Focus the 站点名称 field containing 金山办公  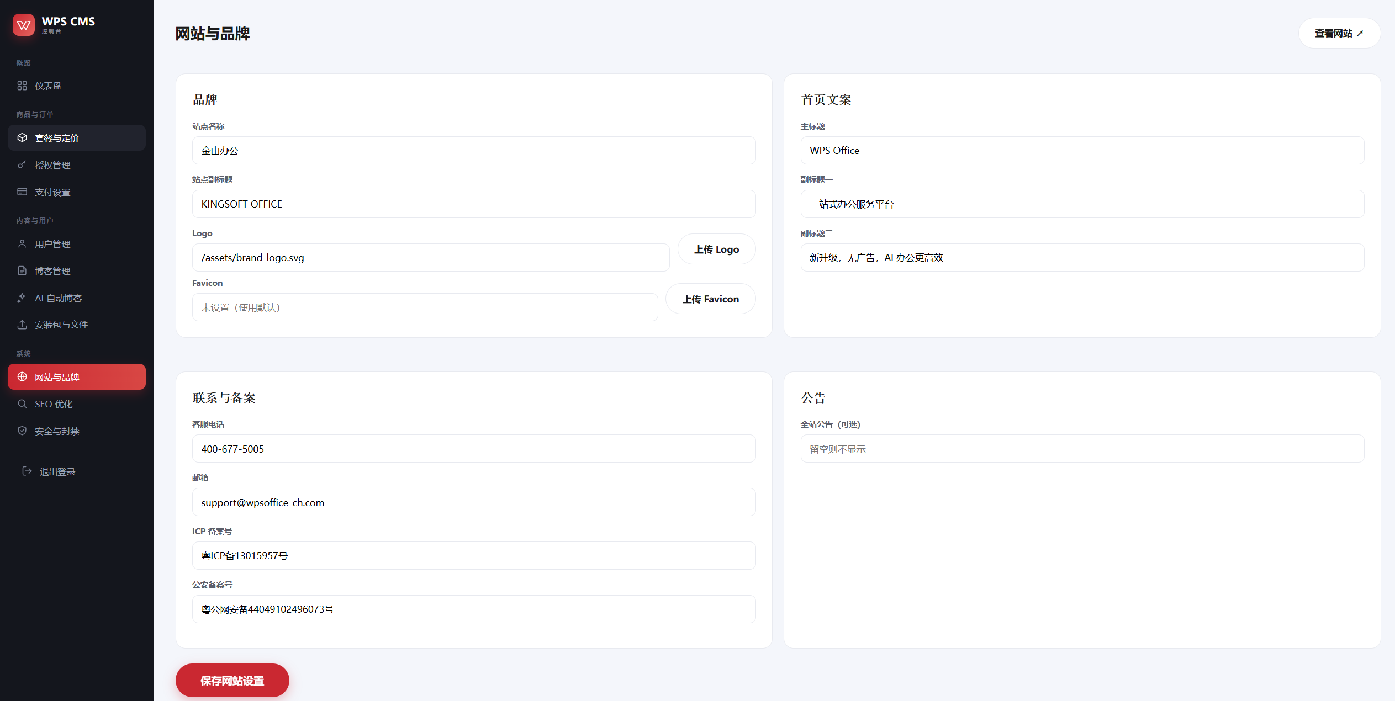coord(474,150)
